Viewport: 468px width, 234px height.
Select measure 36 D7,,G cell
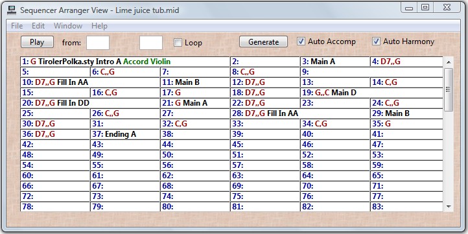[x=55, y=134]
